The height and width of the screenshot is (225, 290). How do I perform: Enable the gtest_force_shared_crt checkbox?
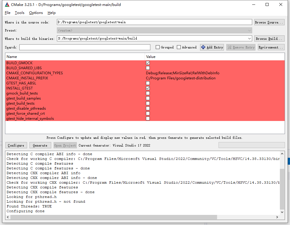[148, 113]
